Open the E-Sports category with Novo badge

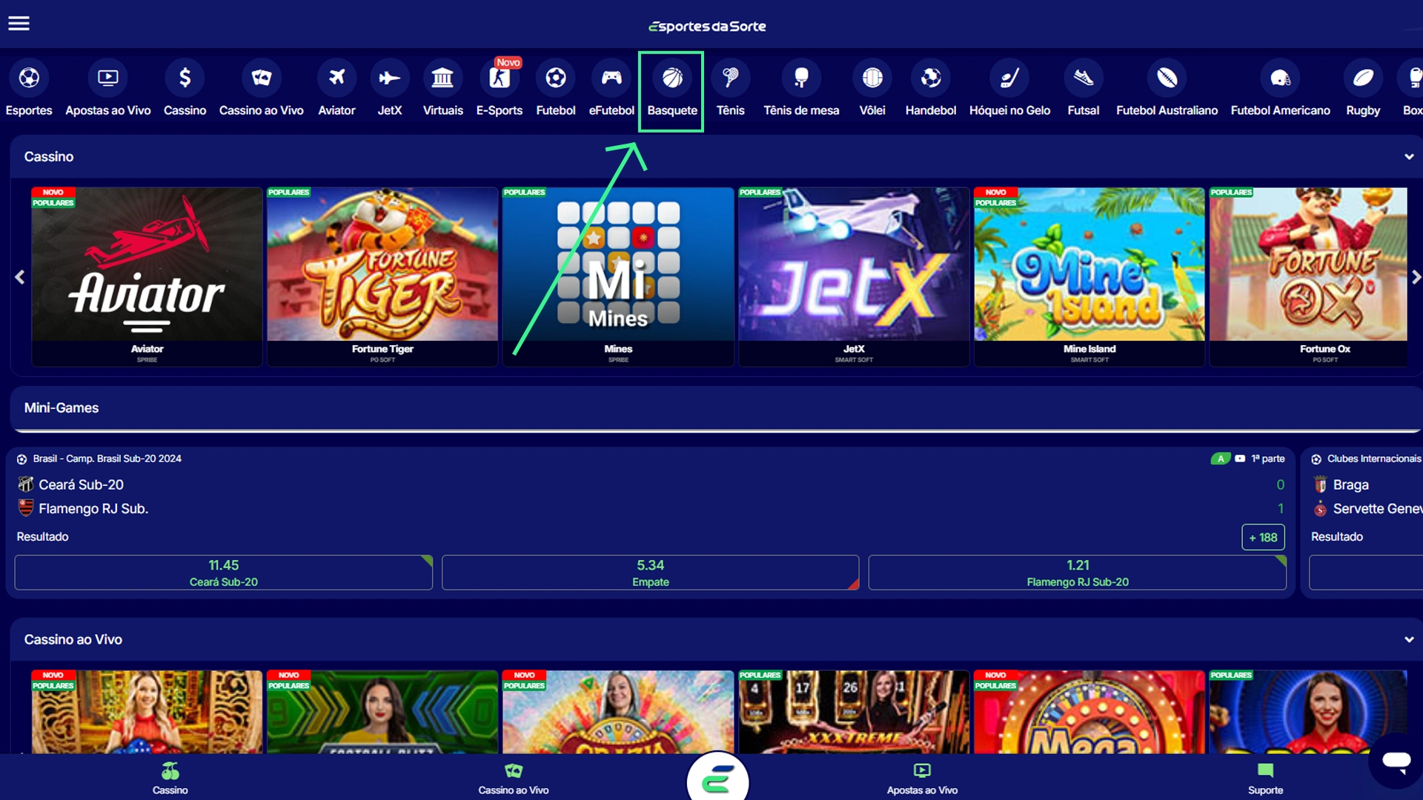[x=500, y=90]
